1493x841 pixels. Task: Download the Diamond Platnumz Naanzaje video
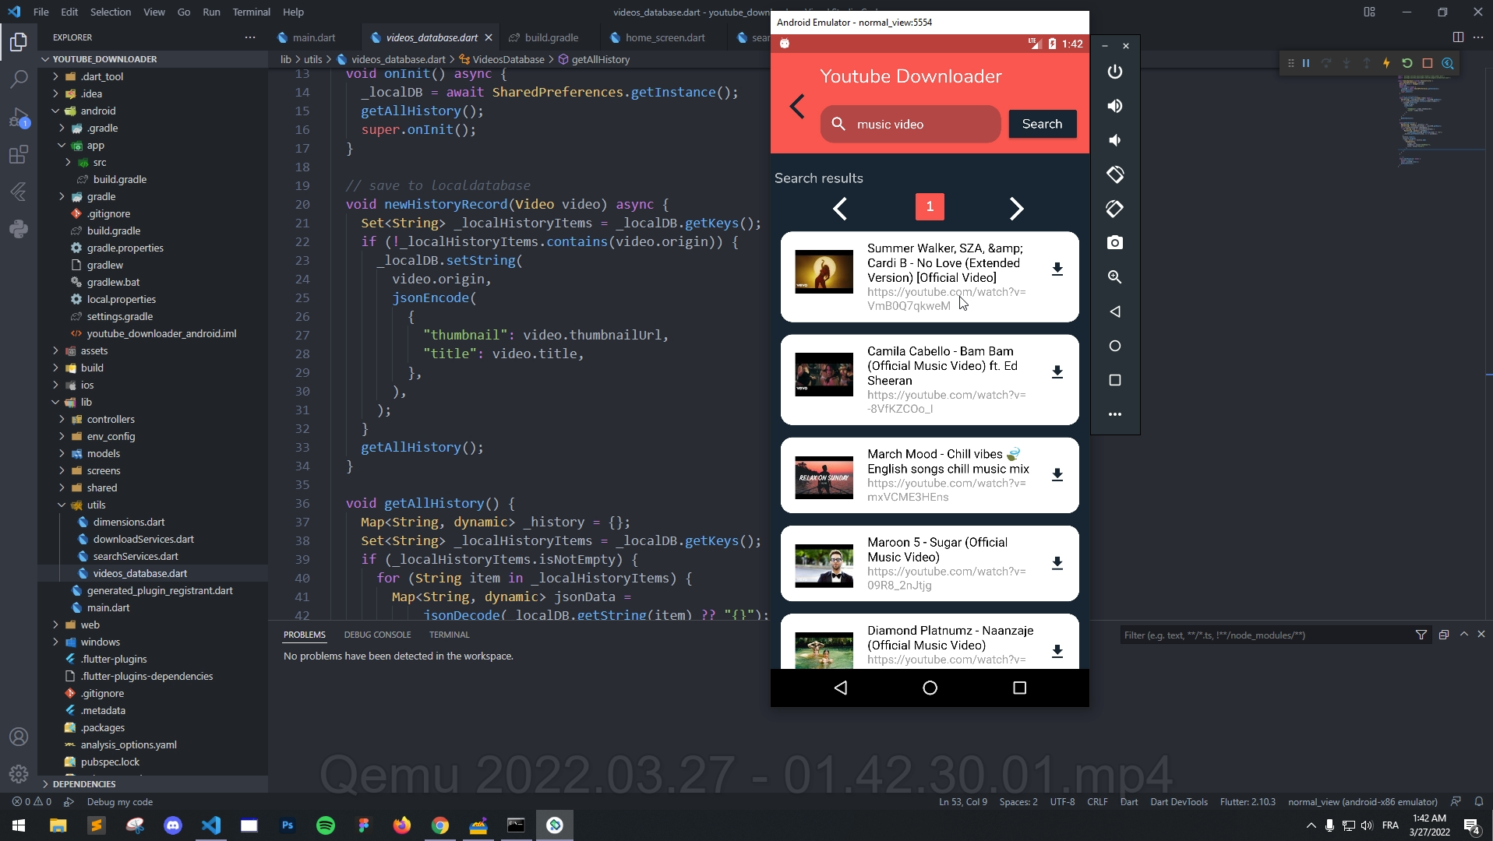click(1057, 651)
